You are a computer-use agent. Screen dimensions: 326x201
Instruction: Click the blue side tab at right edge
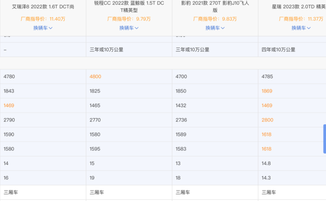click(325, 139)
